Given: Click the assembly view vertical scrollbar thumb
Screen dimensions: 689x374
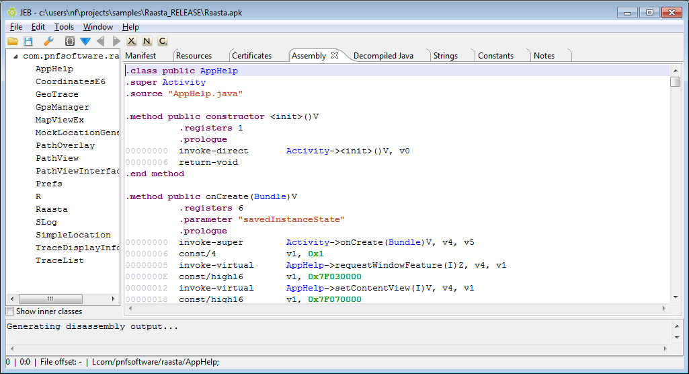Looking at the screenshot, I should pos(676,82).
